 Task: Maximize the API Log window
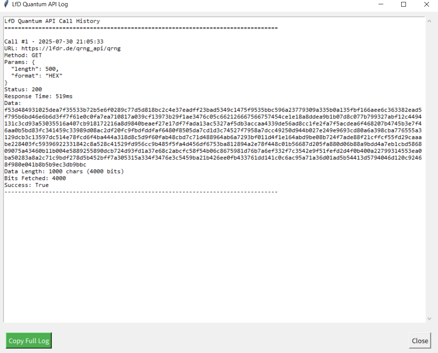[x=403, y=4]
